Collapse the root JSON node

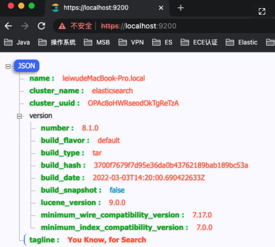[8, 67]
